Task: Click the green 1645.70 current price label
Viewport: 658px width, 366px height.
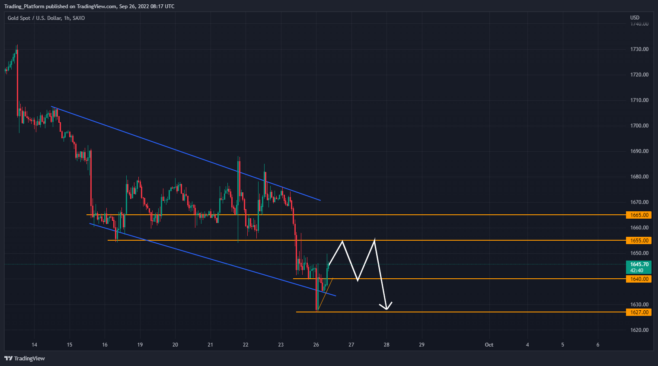Action: click(x=639, y=267)
